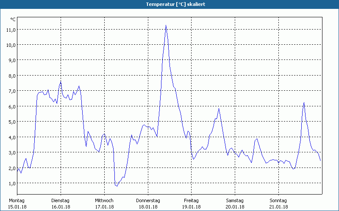Click the 'Montag' day label
339x211 pixels.
(x=17, y=200)
